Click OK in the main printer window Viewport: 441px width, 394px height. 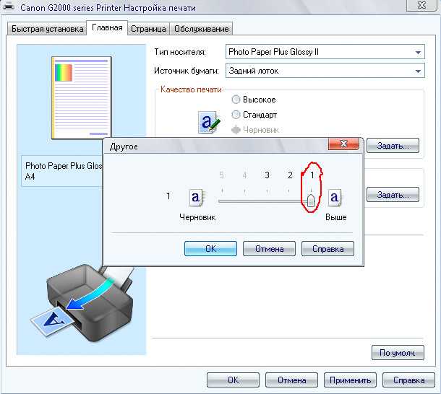(234, 380)
